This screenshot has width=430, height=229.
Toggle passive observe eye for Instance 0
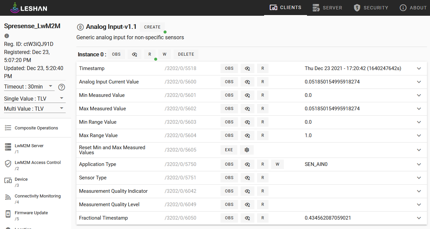pos(134,54)
